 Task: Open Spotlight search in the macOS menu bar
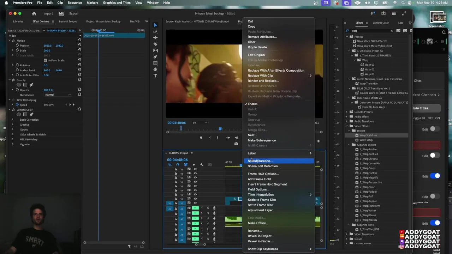click(x=403, y=3)
